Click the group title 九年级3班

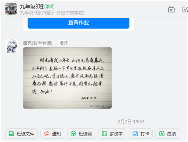[x=32, y=7]
